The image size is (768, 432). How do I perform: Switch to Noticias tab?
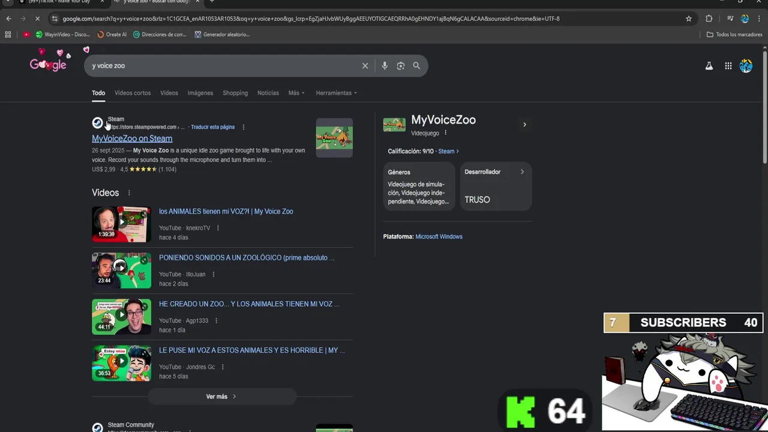click(x=268, y=93)
